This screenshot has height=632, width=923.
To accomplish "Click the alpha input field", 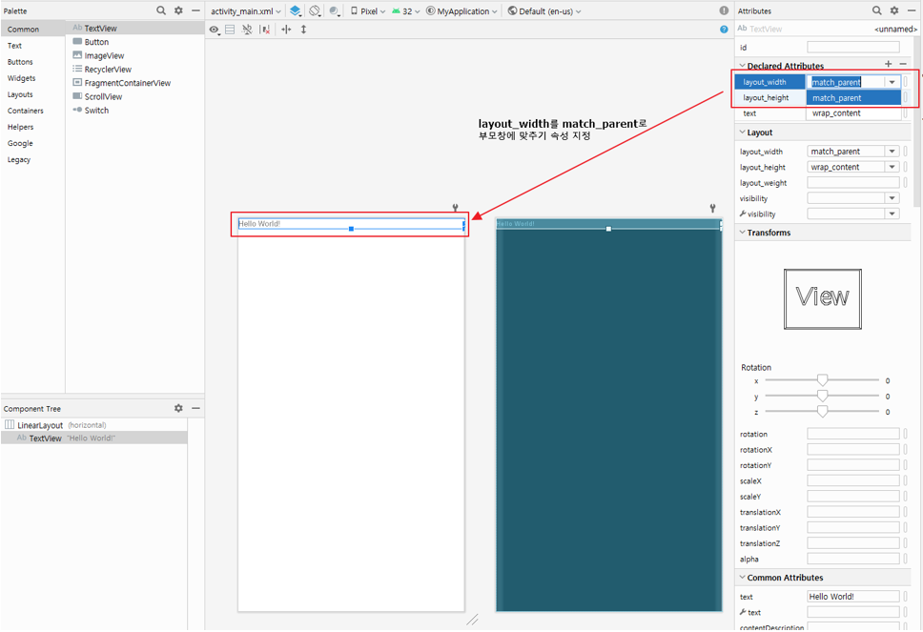I will tap(853, 559).
